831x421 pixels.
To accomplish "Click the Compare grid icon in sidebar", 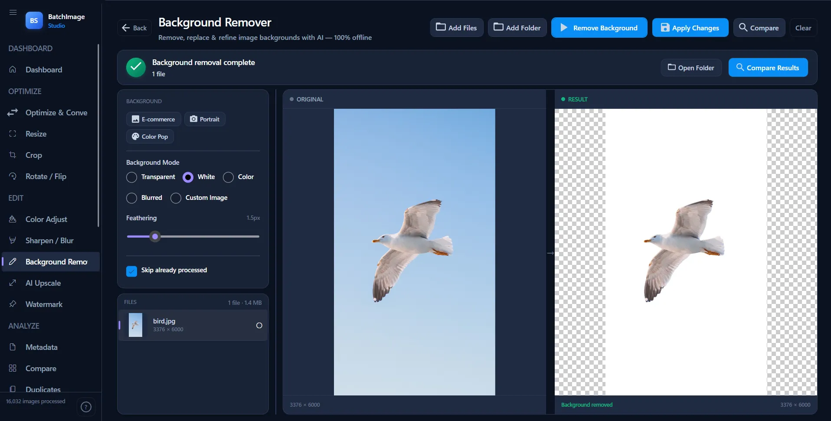I will point(13,368).
